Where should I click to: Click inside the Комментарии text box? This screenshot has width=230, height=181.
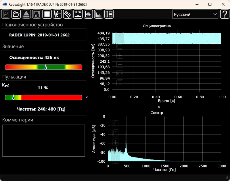tap(44, 140)
